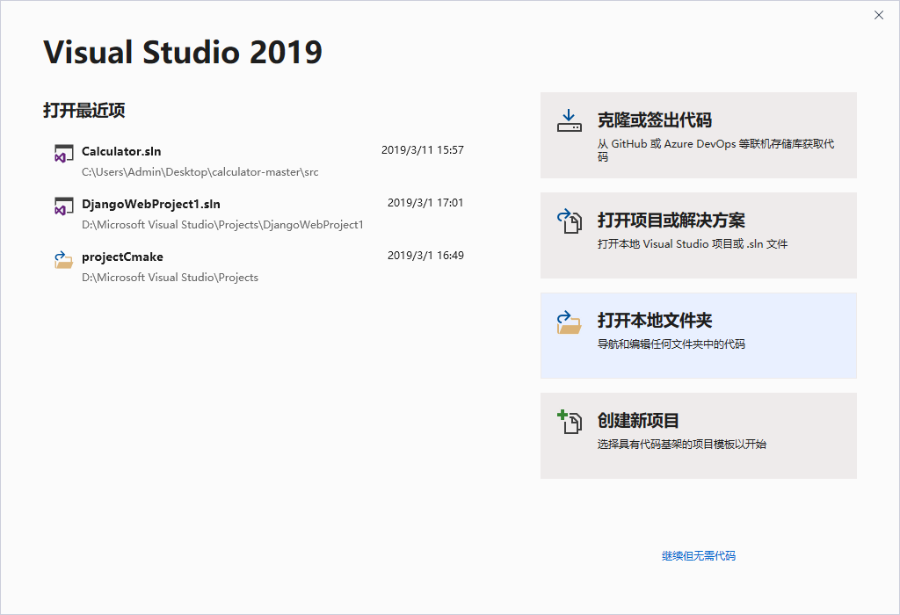
Task: Click path C:\Users\Admin\Desktop\calculator-master\src
Action: point(200,172)
